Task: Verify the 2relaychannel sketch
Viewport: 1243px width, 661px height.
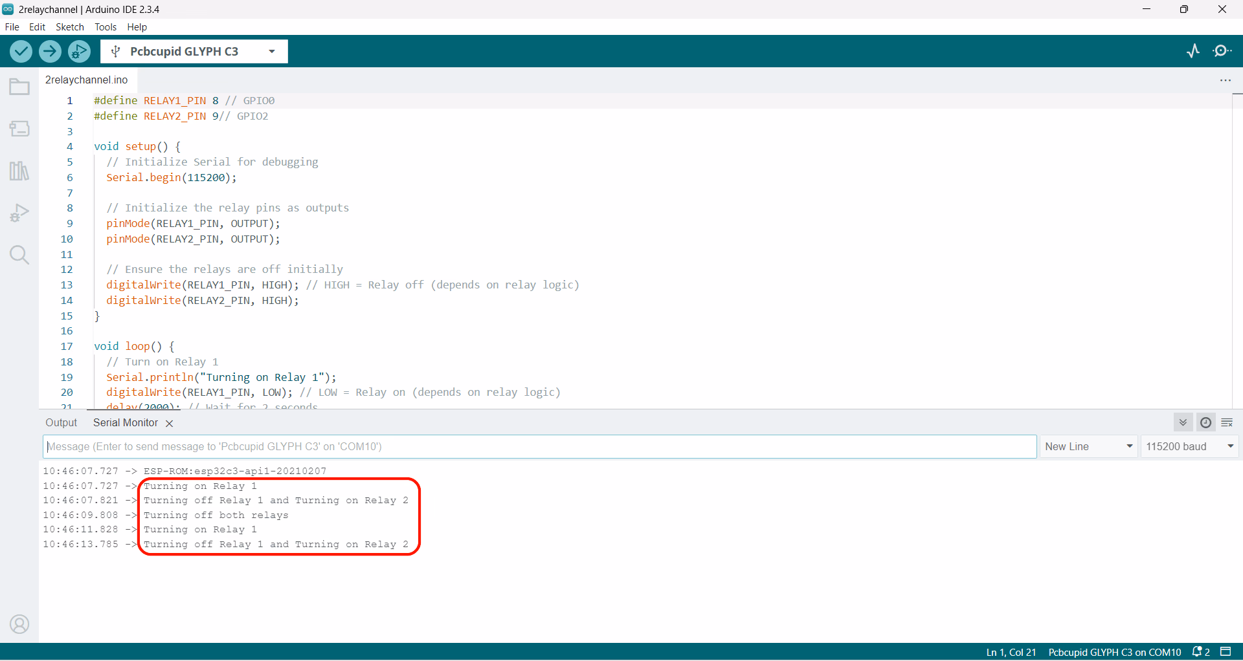Action: coord(20,51)
